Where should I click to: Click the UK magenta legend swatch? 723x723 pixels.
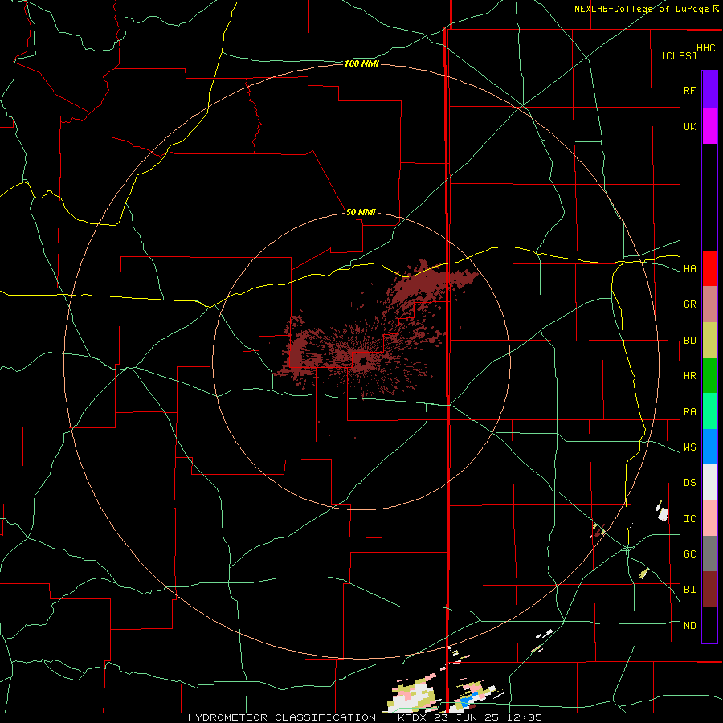tap(709, 126)
